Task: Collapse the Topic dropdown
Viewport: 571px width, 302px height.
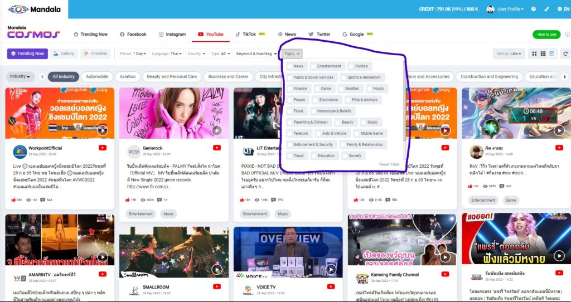Action: click(x=292, y=54)
